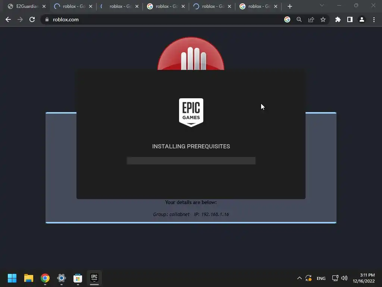The image size is (382, 287).
Task: Click Epic Games taskbar icon
Action: pos(94,278)
